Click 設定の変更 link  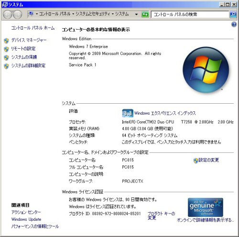tap(209, 160)
